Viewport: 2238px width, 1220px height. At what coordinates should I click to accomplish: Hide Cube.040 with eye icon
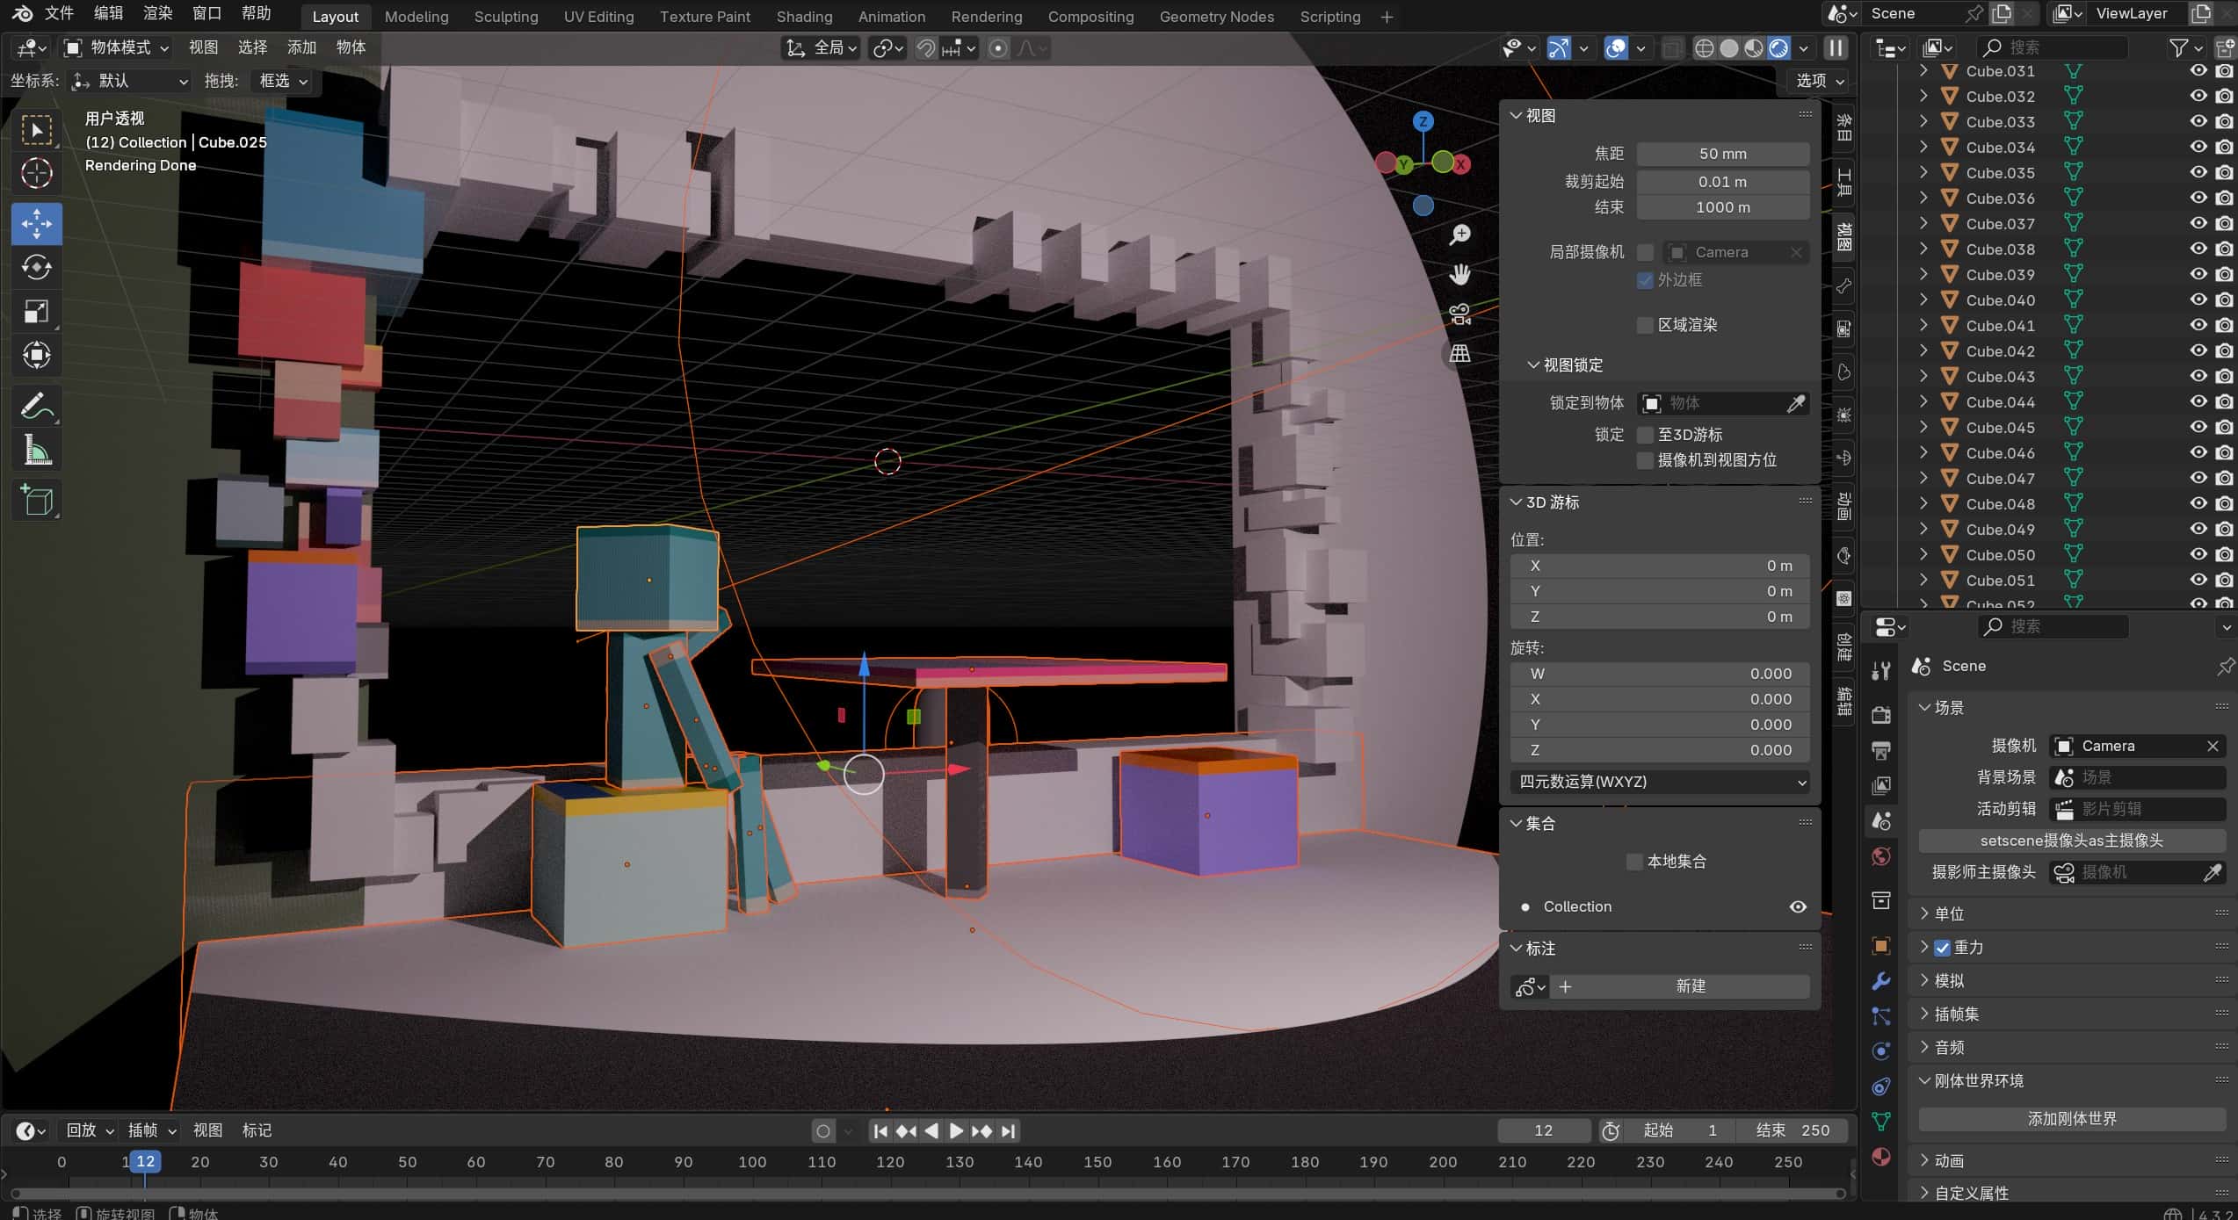(x=2198, y=300)
